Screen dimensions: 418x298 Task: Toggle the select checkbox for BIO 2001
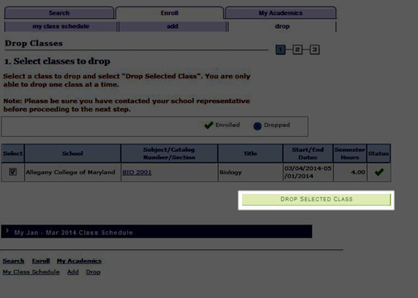coord(12,172)
